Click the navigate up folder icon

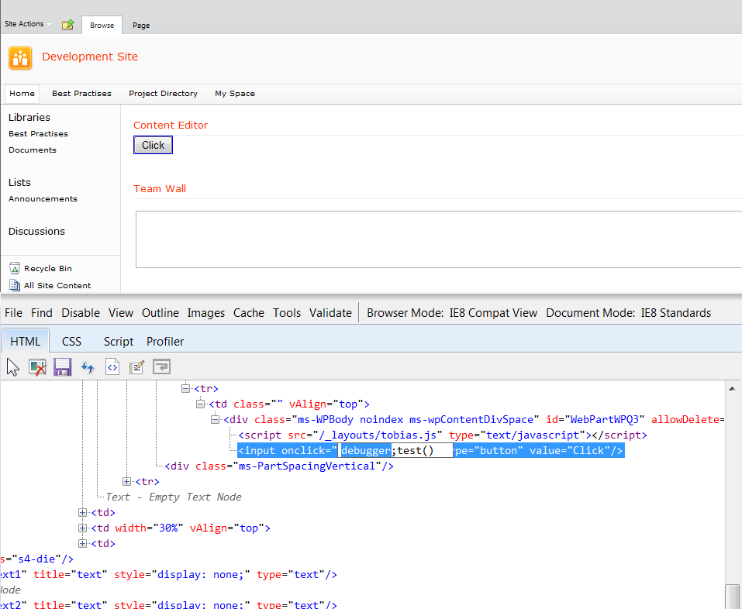pos(68,24)
